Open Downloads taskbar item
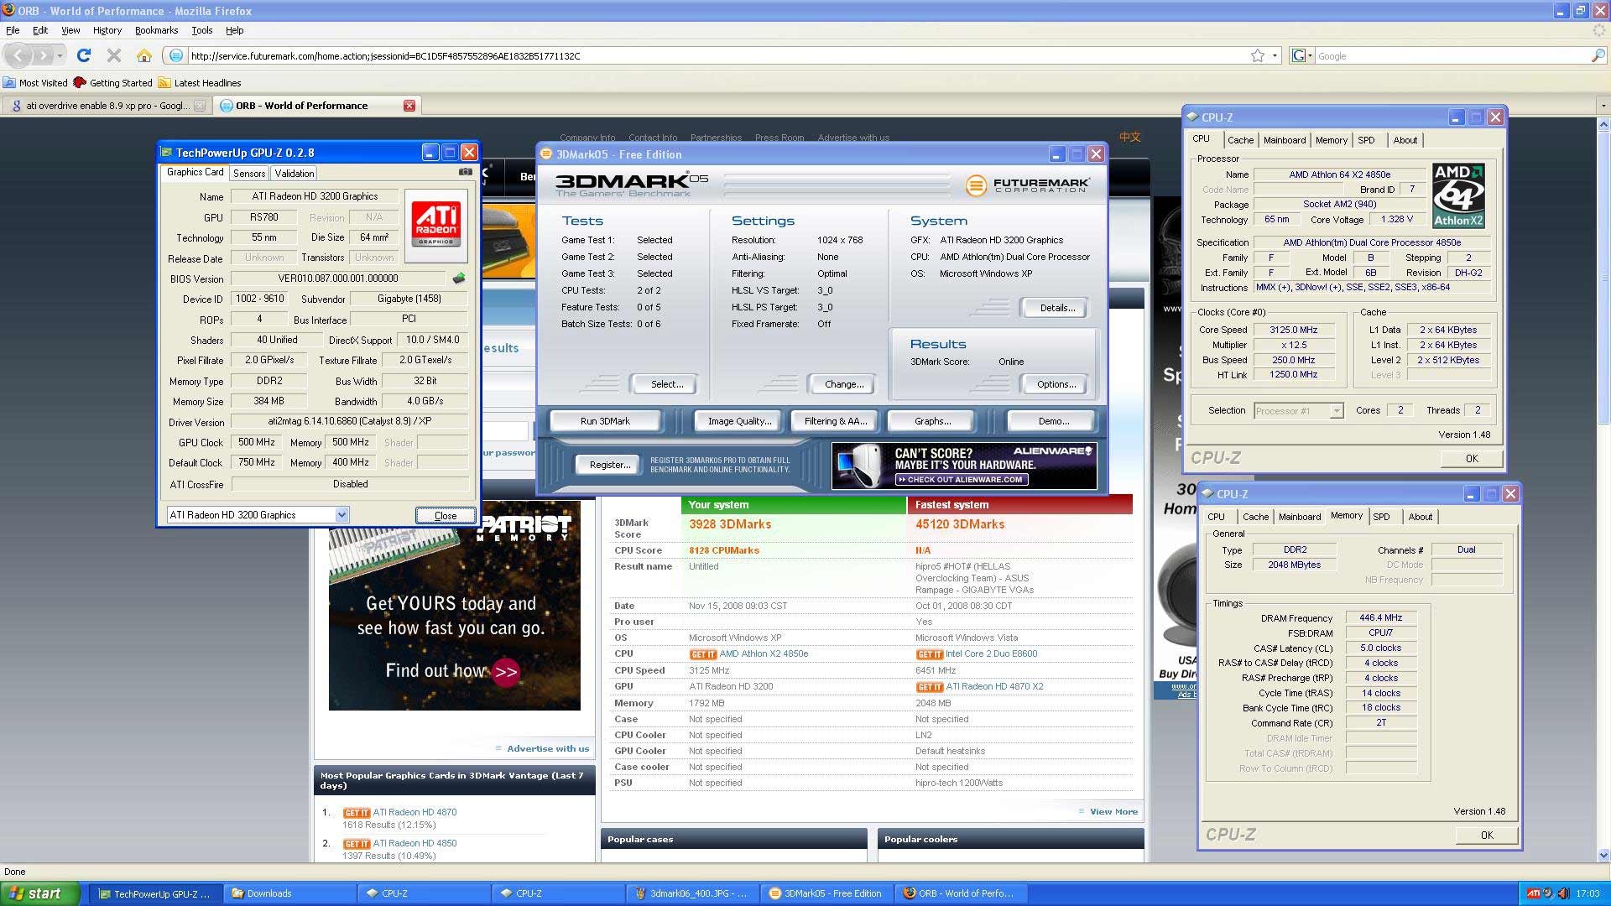Screen dimensions: 1611x906 [289, 893]
